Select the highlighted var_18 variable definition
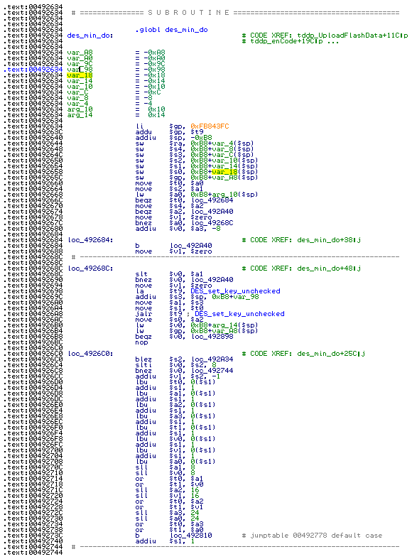Image resolution: width=412 pixels, height=559 pixels. [x=80, y=75]
